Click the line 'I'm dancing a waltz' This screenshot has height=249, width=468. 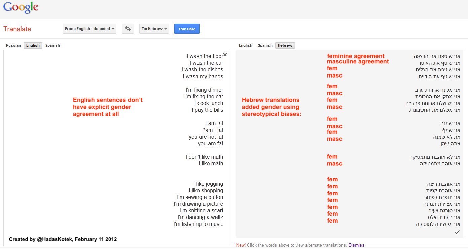coord(201,217)
